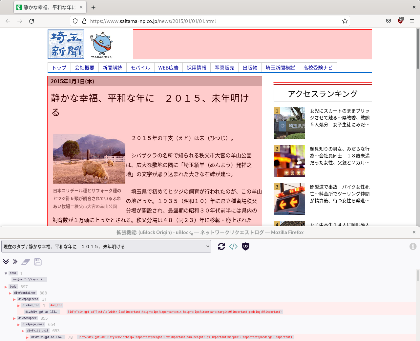Viewport: 420px width, 341px height.
Task: Open the 新聞購読 menu item
Action: point(112,68)
